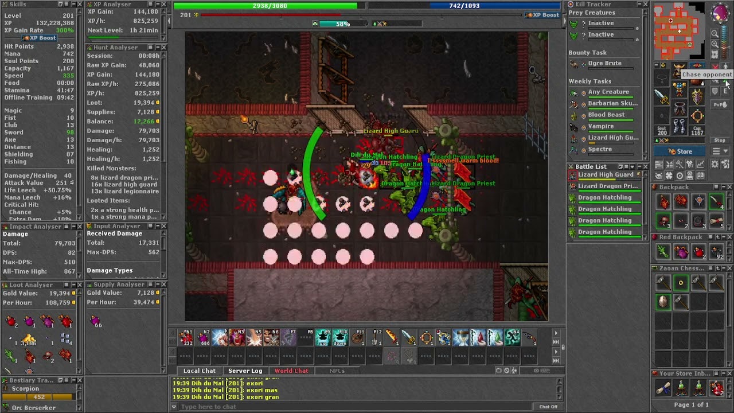Select the legs equipment slot
Image resolution: width=734 pixels, height=413 pixels.
click(680, 108)
